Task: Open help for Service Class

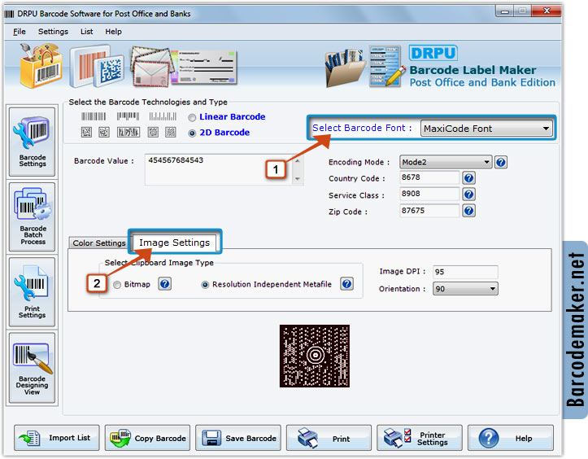Action: (x=468, y=194)
